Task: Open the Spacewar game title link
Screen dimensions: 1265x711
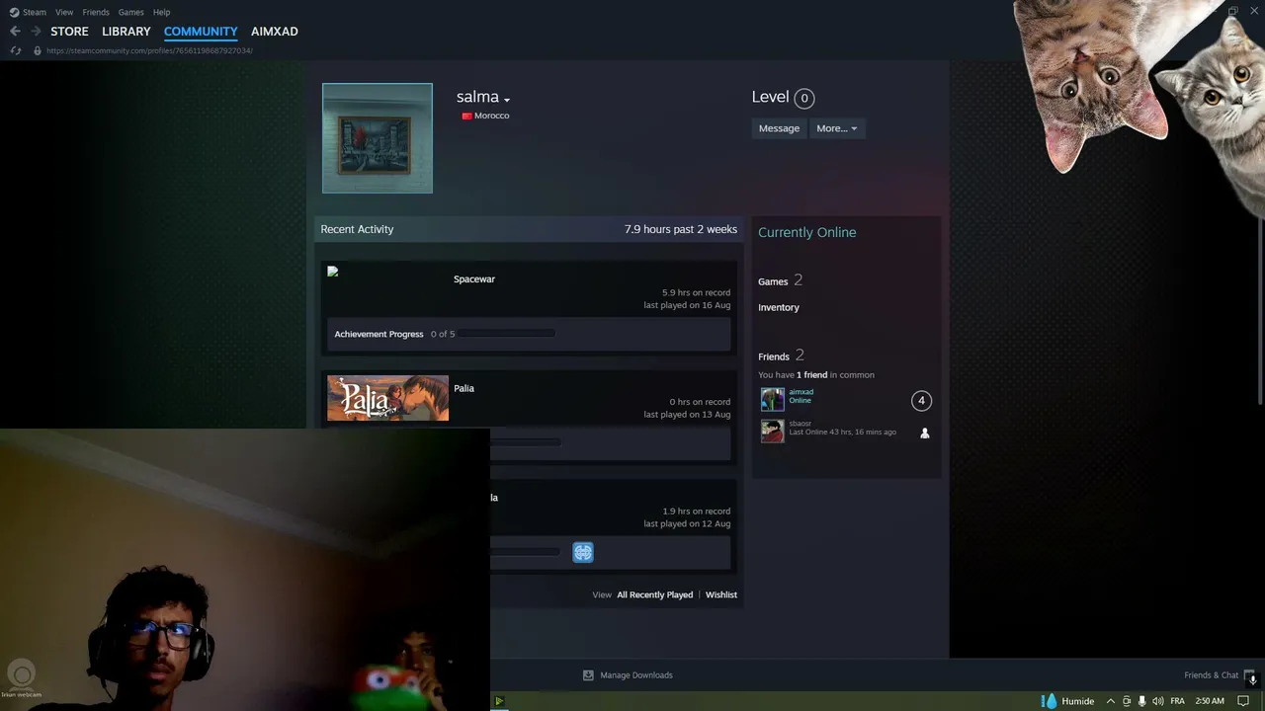Action: pyautogui.click(x=474, y=279)
